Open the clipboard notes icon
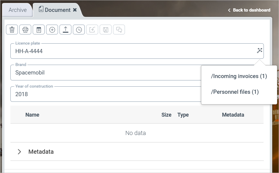Image resolution: width=279 pixels, height=173 pixels. (39, 30)
